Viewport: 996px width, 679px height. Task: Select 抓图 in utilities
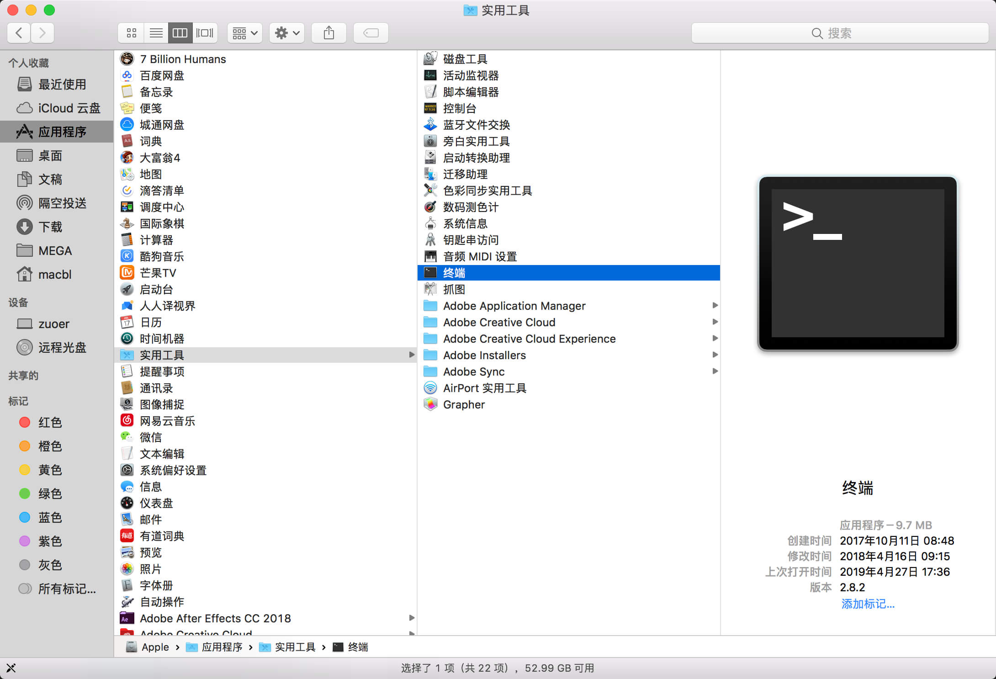(x=568, y=289)
